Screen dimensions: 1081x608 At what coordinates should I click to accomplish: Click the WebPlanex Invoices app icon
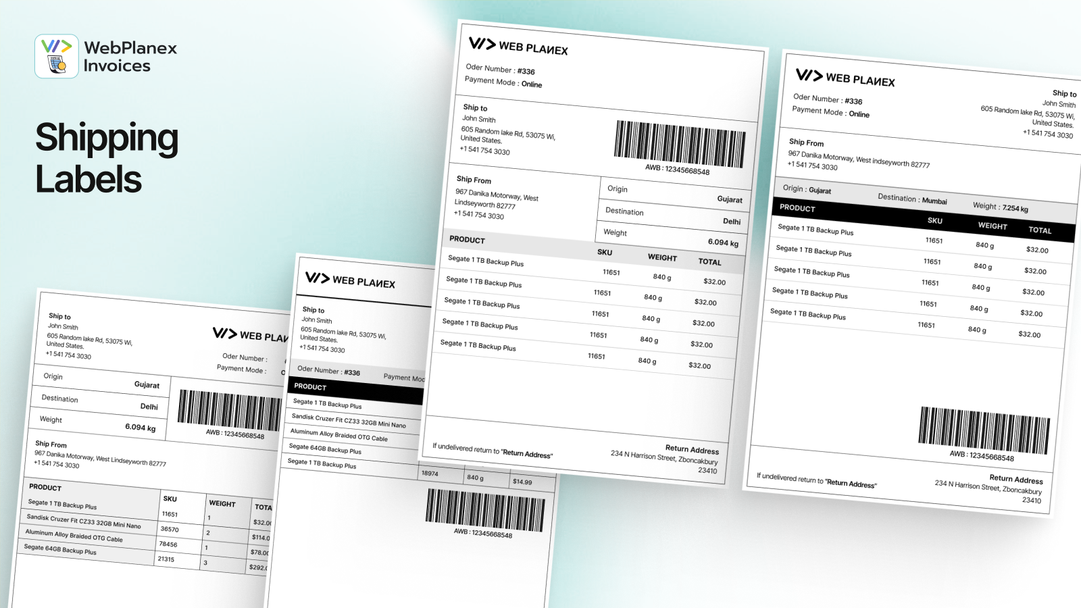[57, 56]
